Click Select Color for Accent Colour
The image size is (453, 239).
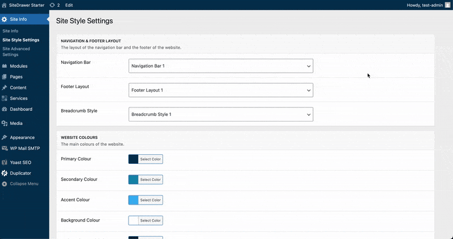(x=150, y=200)
